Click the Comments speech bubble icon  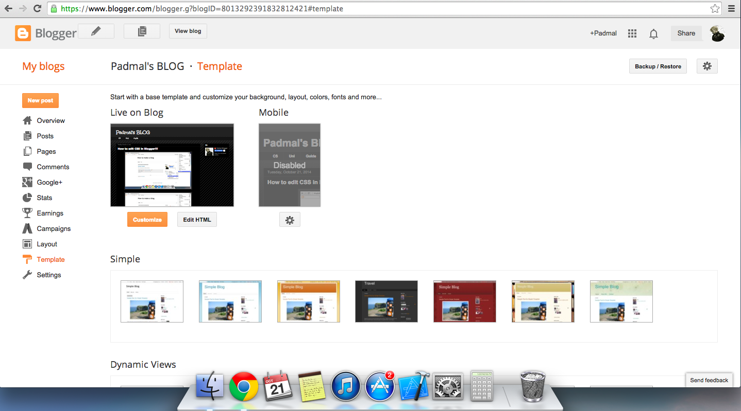click(27, 167)
